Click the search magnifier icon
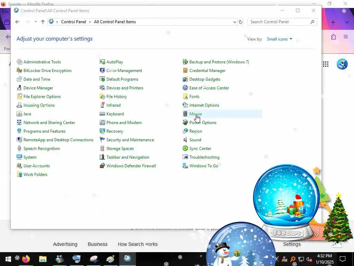 [x=312, y=22]
